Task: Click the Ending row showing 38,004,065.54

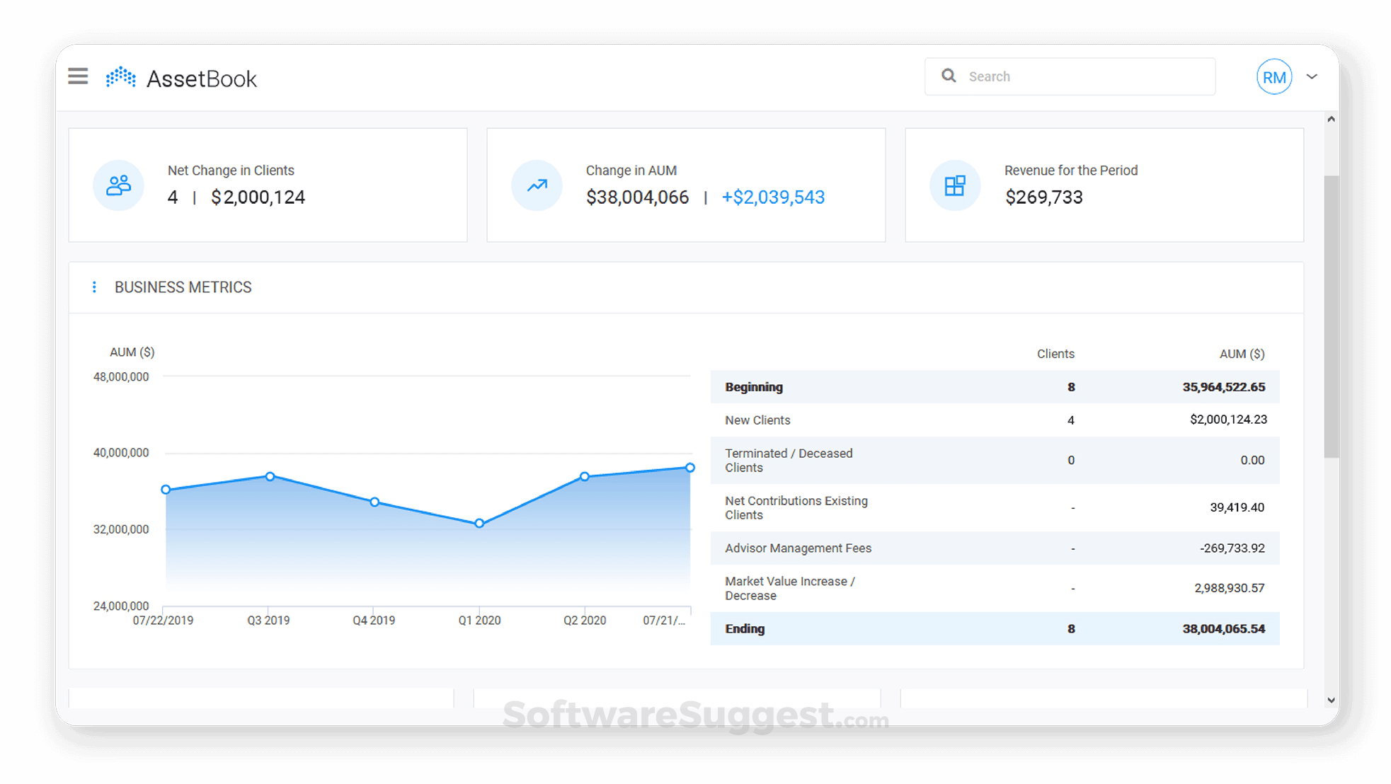Action: [x=991, y=628]
